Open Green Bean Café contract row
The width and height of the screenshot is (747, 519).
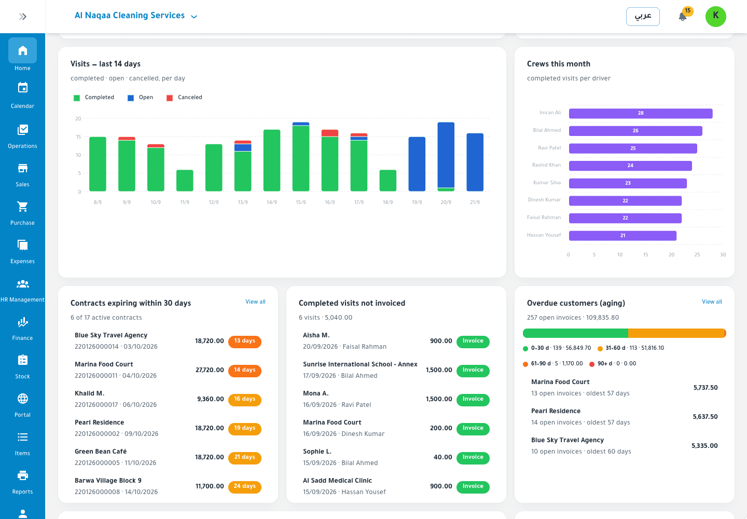coord(168,457)
